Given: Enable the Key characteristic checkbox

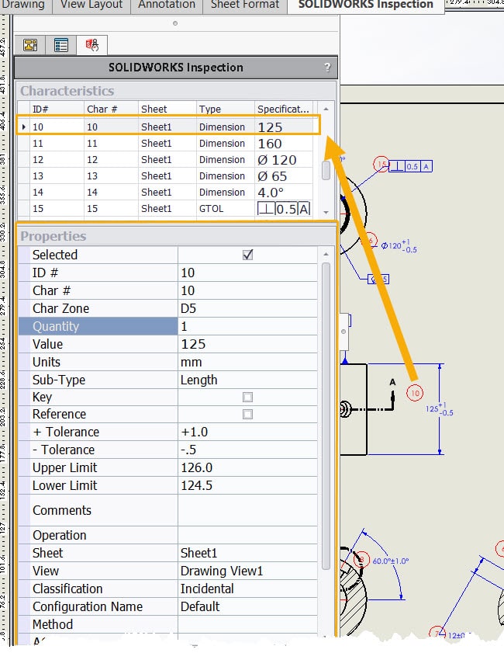Looking at the screenshot, I should pyautogui.click(x=247, y=397).
